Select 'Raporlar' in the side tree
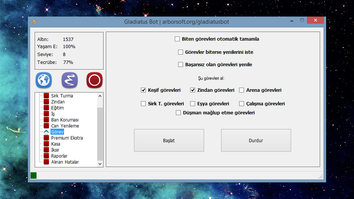354x199 pixels. (59, 156)
